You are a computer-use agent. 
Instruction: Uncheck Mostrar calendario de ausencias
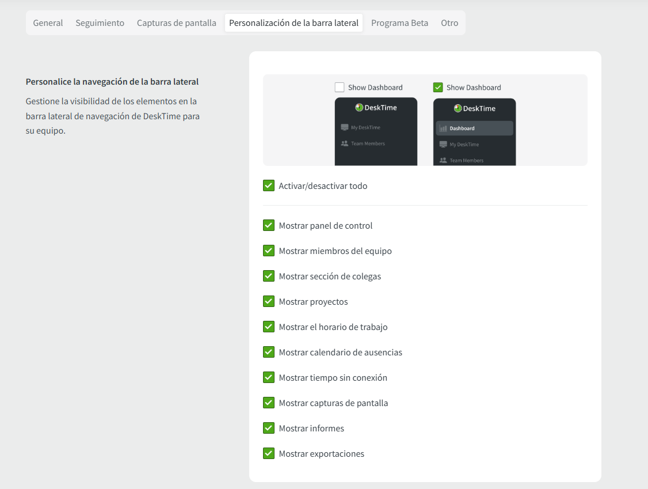point(269,352)
